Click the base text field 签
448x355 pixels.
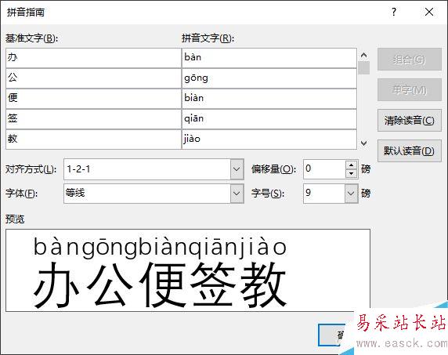(x=93, y=119)
